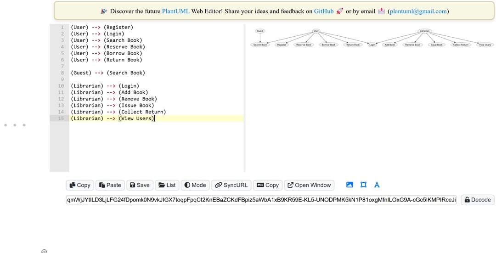The image size is (496, 253).
Task: Click the View Users node in diagram
Action: click(485, 45)
